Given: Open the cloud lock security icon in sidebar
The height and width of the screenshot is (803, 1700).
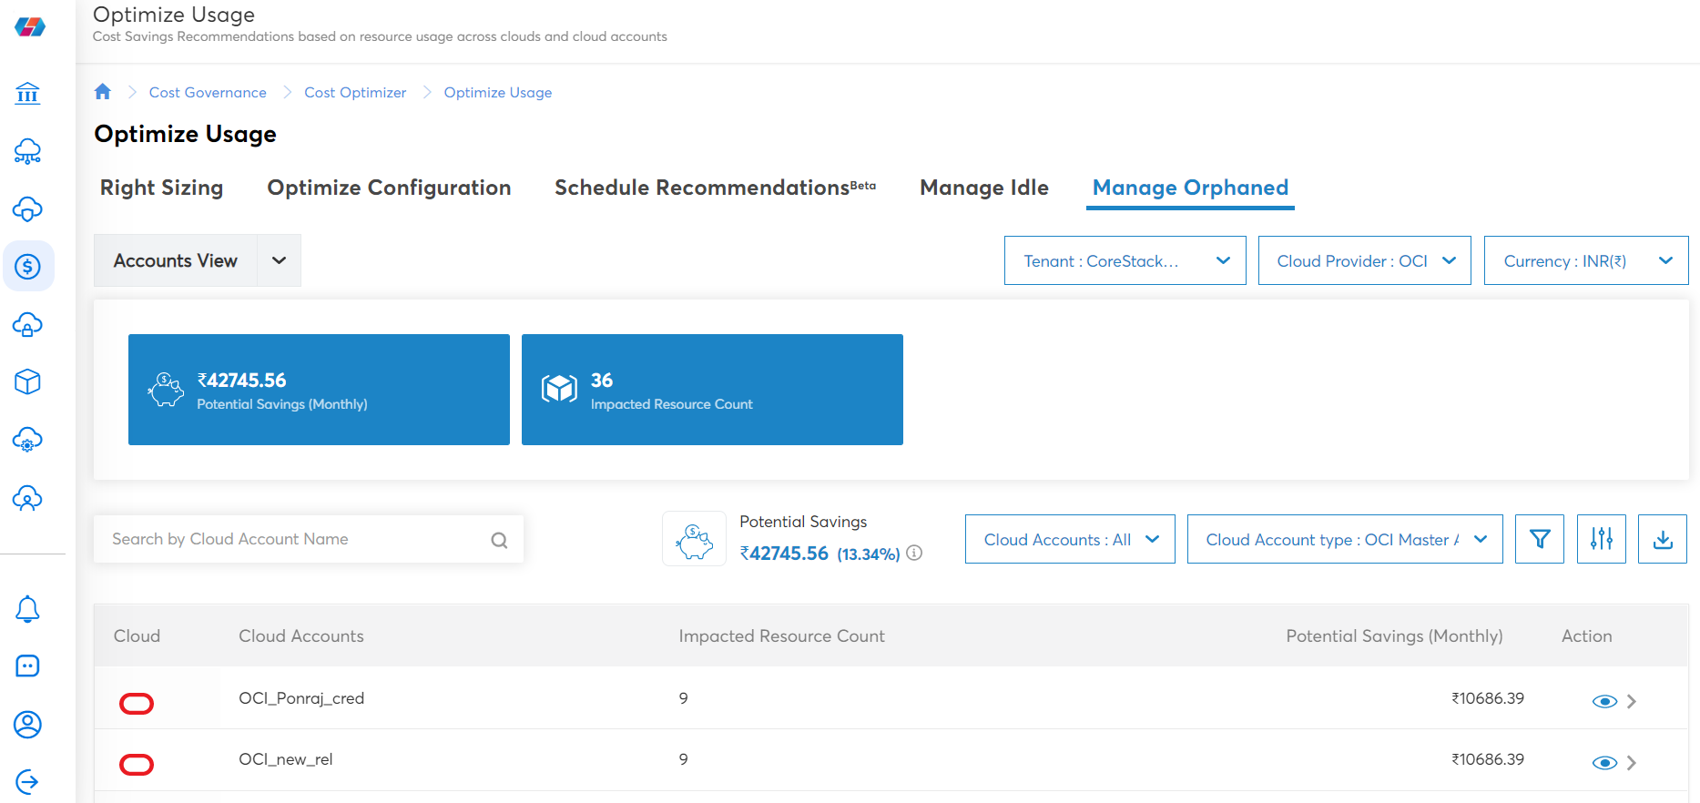Looking at the screenshot, I should pyautogui.click(x=27, y=324).
